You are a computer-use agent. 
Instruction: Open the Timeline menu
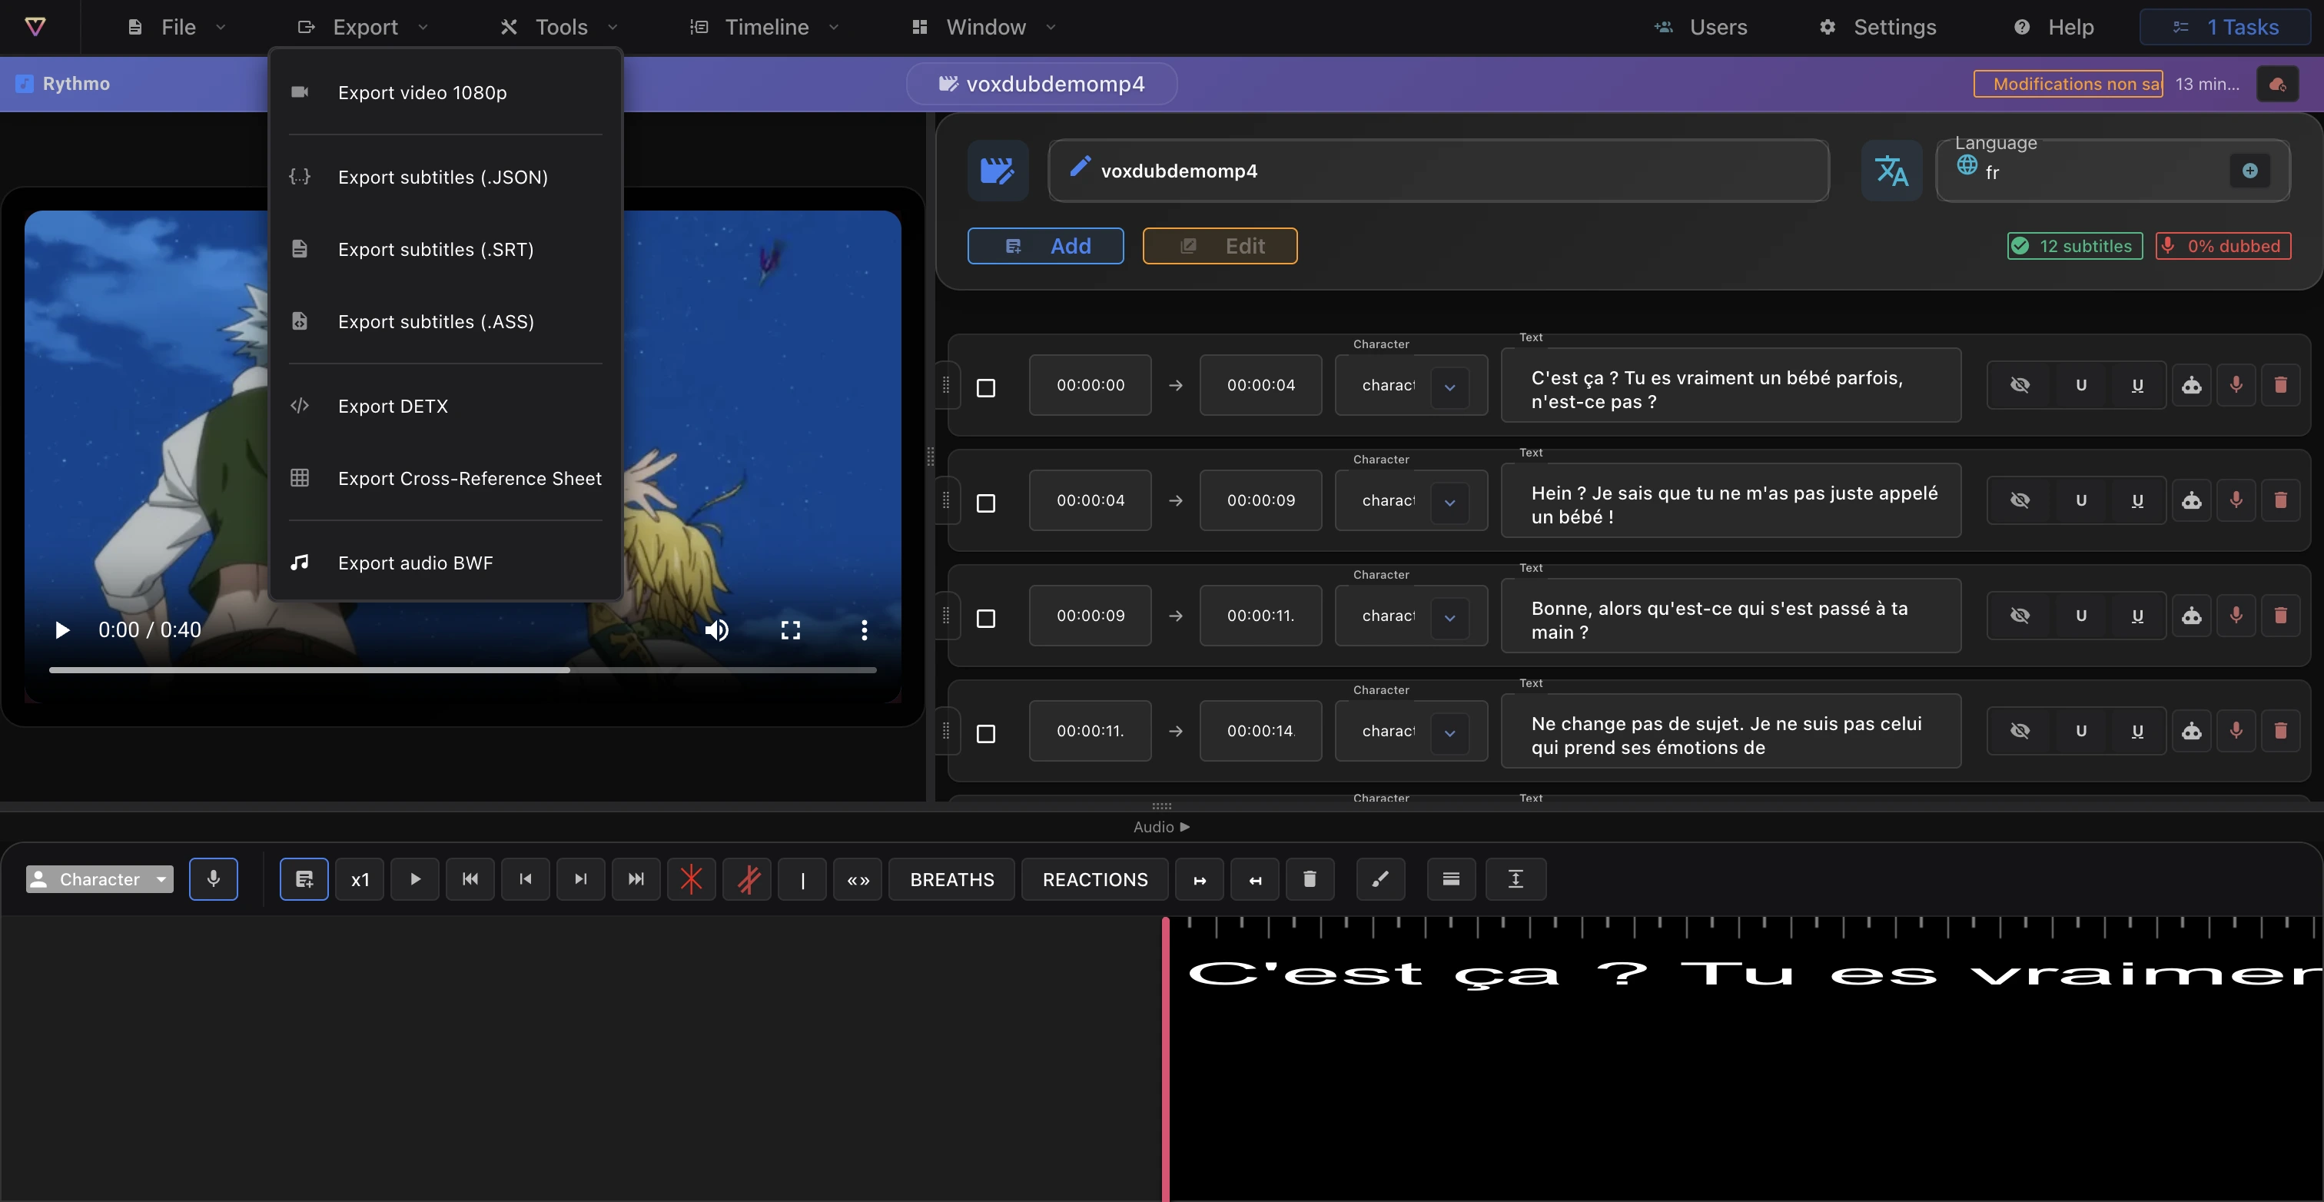(x=765, y=27)
